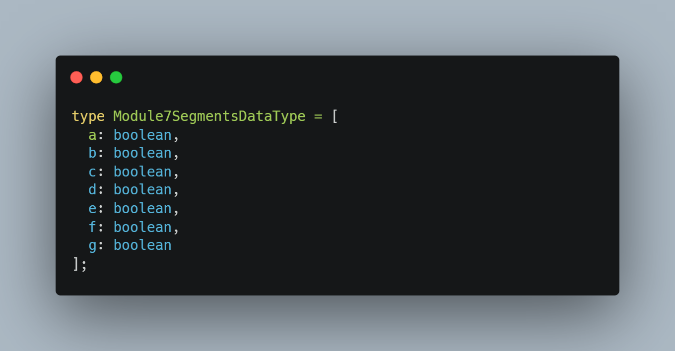This screenshot has width=675, height=351.
Task: Click the tuple label 'a'
Action: pyautogui.click(x=92, y=135)
